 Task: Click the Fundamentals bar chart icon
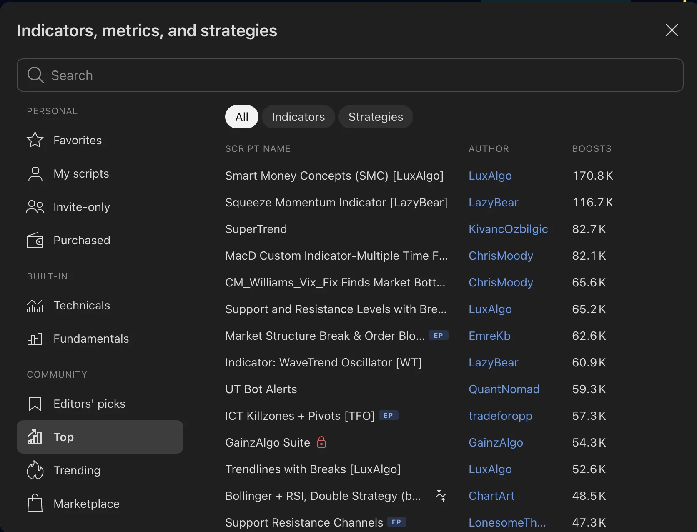[35, 339]
